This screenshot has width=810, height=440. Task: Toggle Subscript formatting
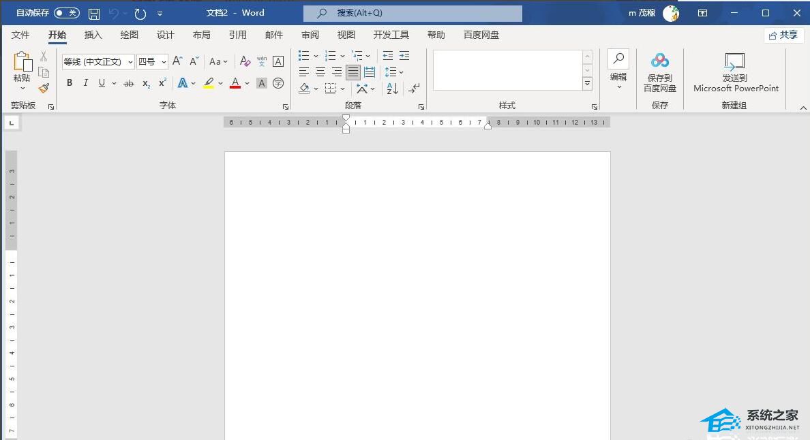(146, 84)
